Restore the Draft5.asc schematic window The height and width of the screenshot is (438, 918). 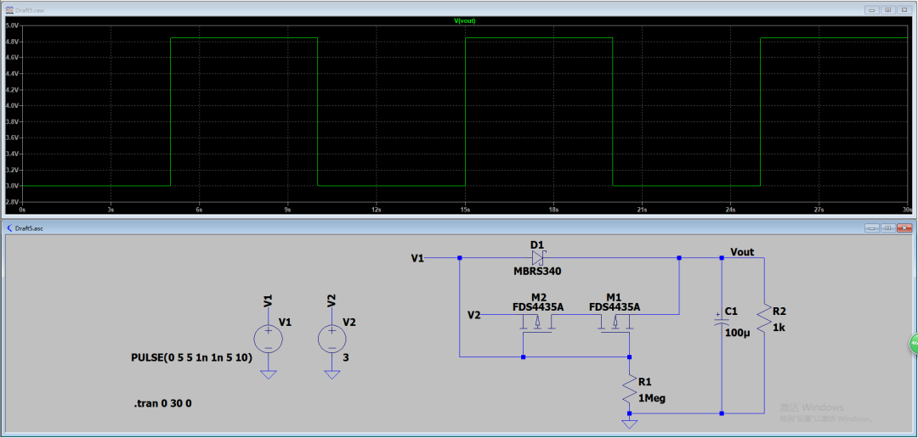(889, 227)
